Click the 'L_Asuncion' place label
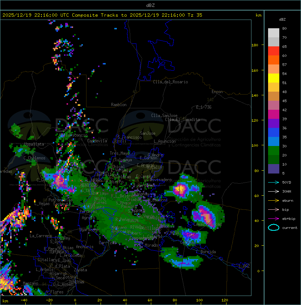 pyautogui.click(x=165, y=141)
